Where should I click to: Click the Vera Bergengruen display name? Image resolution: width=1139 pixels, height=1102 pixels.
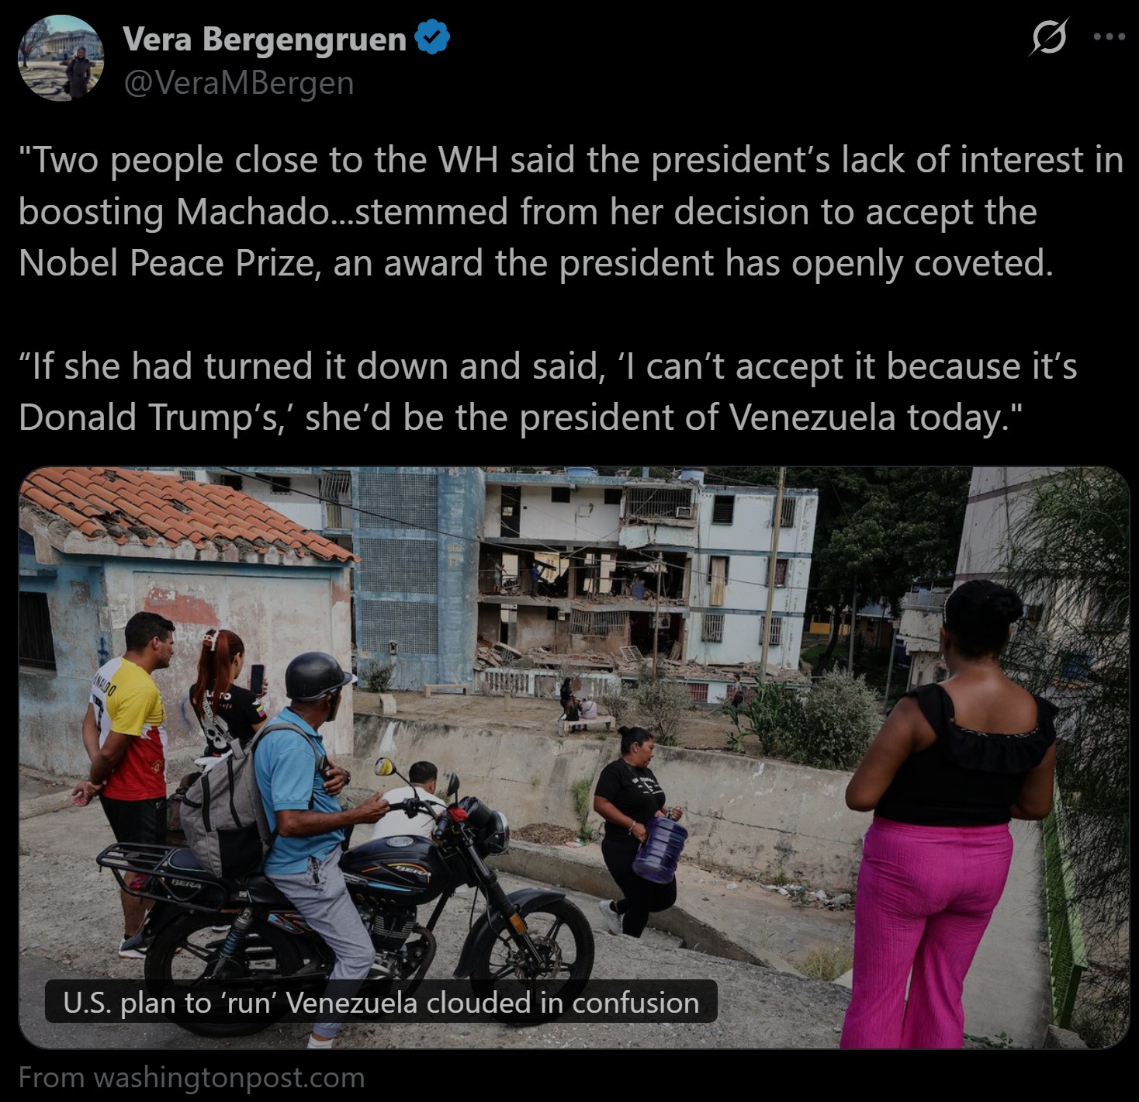tap(264, 39)
